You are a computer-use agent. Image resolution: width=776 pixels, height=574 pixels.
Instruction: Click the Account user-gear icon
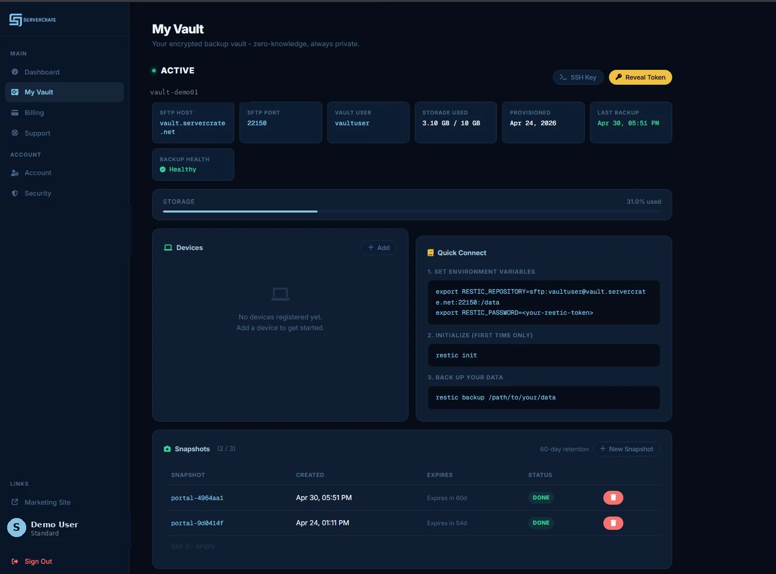[x=15, y=173]
